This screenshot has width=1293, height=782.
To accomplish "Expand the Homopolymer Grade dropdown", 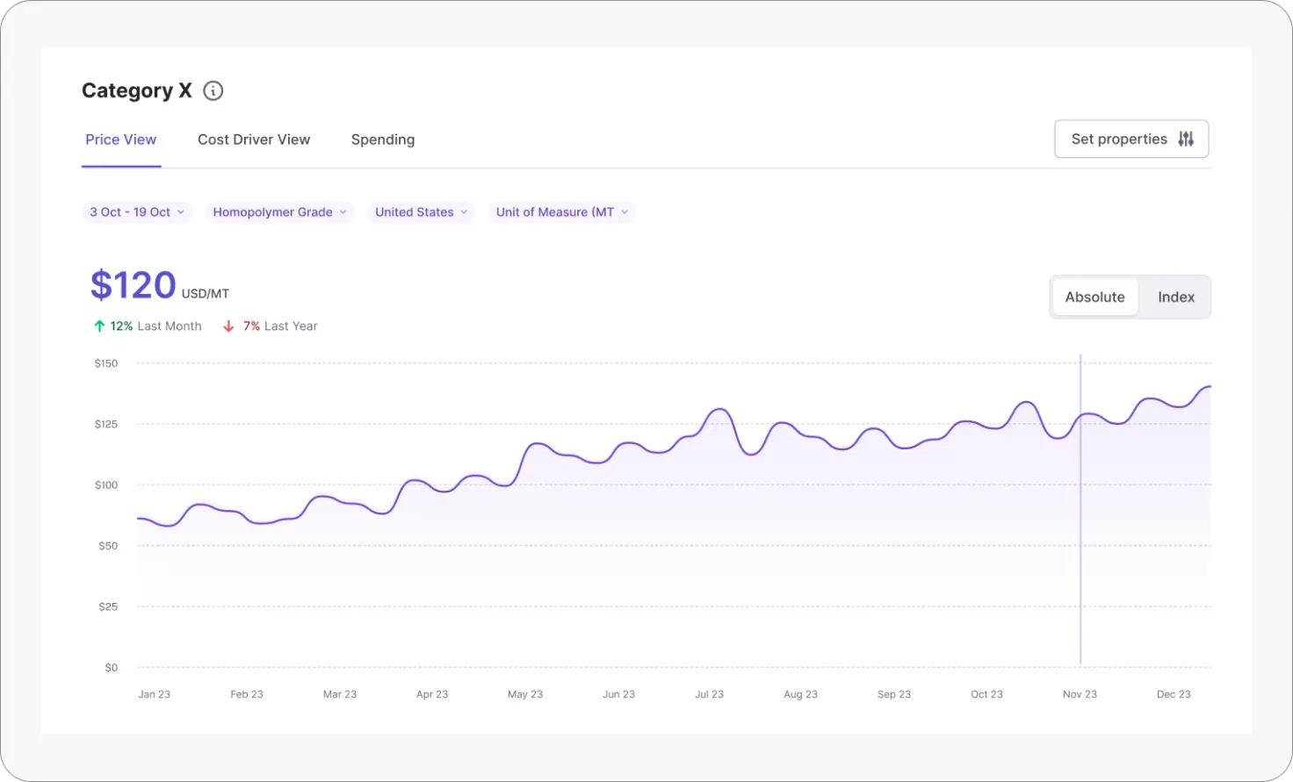I will click(x=279, y=212).
